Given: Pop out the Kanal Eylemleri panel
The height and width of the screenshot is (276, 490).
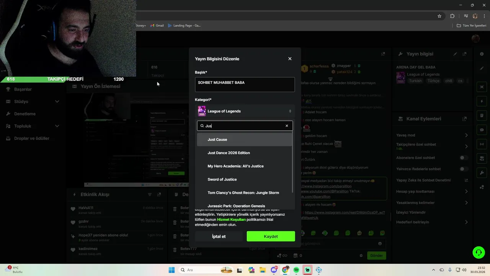Looking at the screenshot, I should [x=464, y=119].
